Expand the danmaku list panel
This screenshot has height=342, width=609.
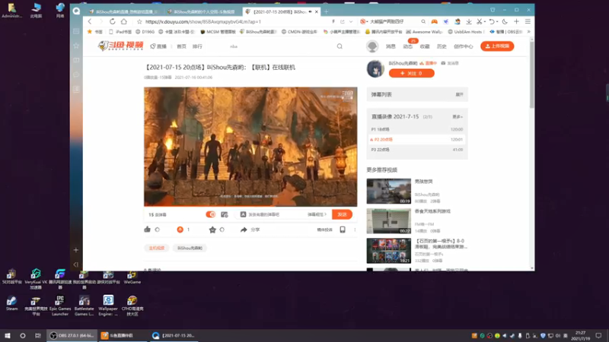tap(460, 94)
